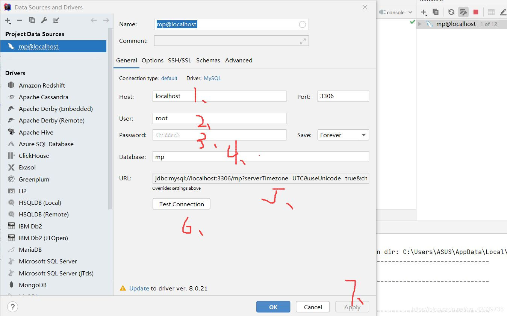Click the ClickHouse driver icon

(x=11, y=156)
